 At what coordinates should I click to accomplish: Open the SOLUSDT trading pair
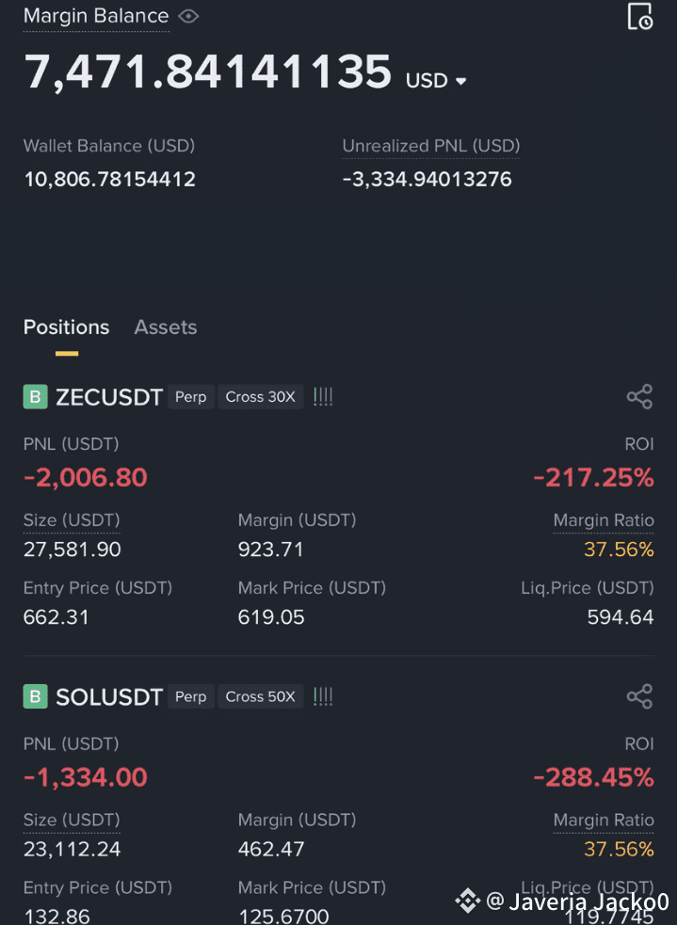click(109, 697)
